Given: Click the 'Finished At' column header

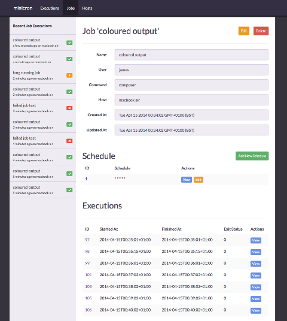Looking at the screenshot, I should (x=172, y=229).
